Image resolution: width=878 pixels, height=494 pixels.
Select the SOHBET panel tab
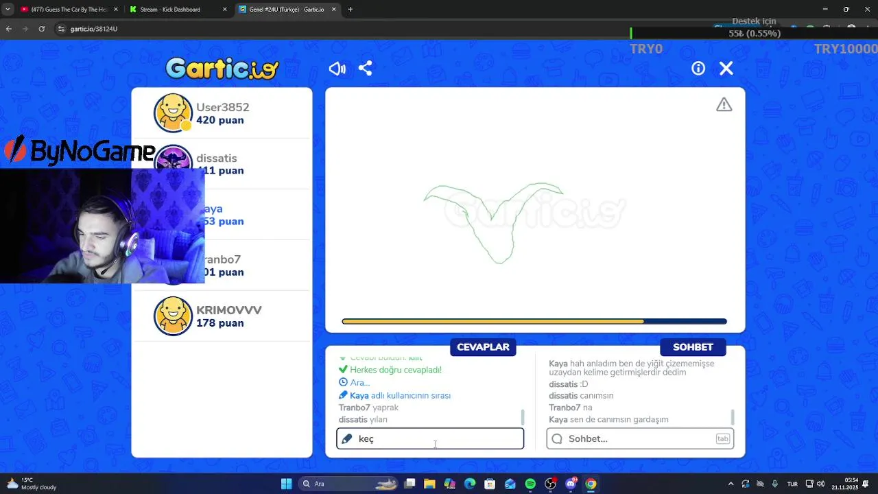pos(693,347)
